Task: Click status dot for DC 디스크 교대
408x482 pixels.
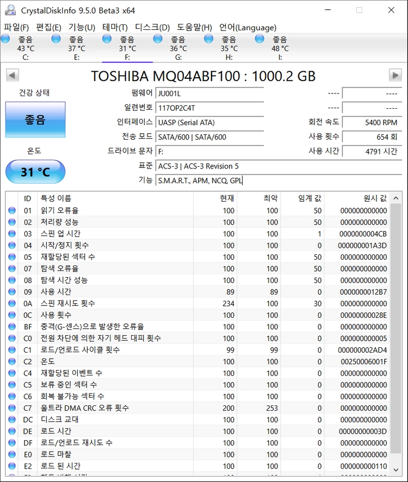Action: [x=11, y=420]
